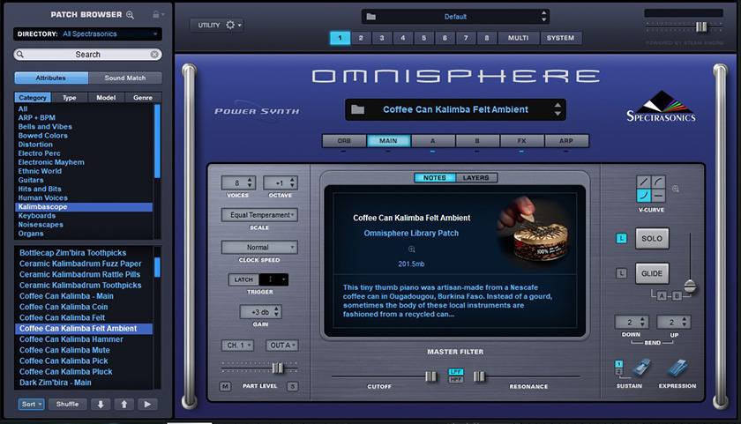Click the folder icon beside Default multi
Viewport: 741px width, 424px height.
pyautogui.click(x=371, y=17)
